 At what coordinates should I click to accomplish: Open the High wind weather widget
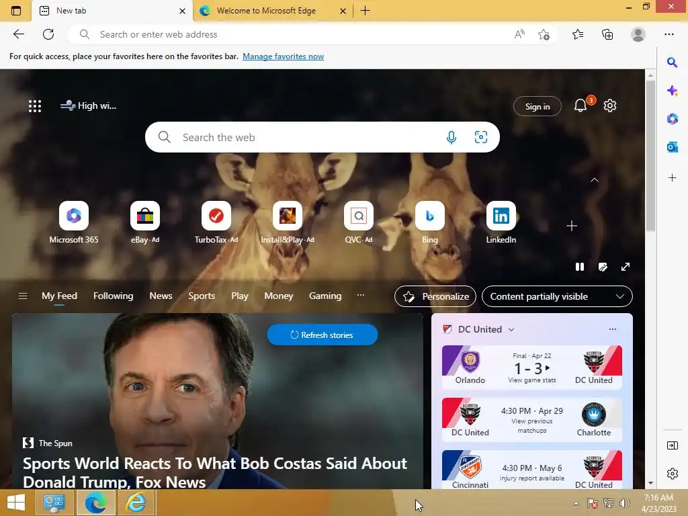88,105
